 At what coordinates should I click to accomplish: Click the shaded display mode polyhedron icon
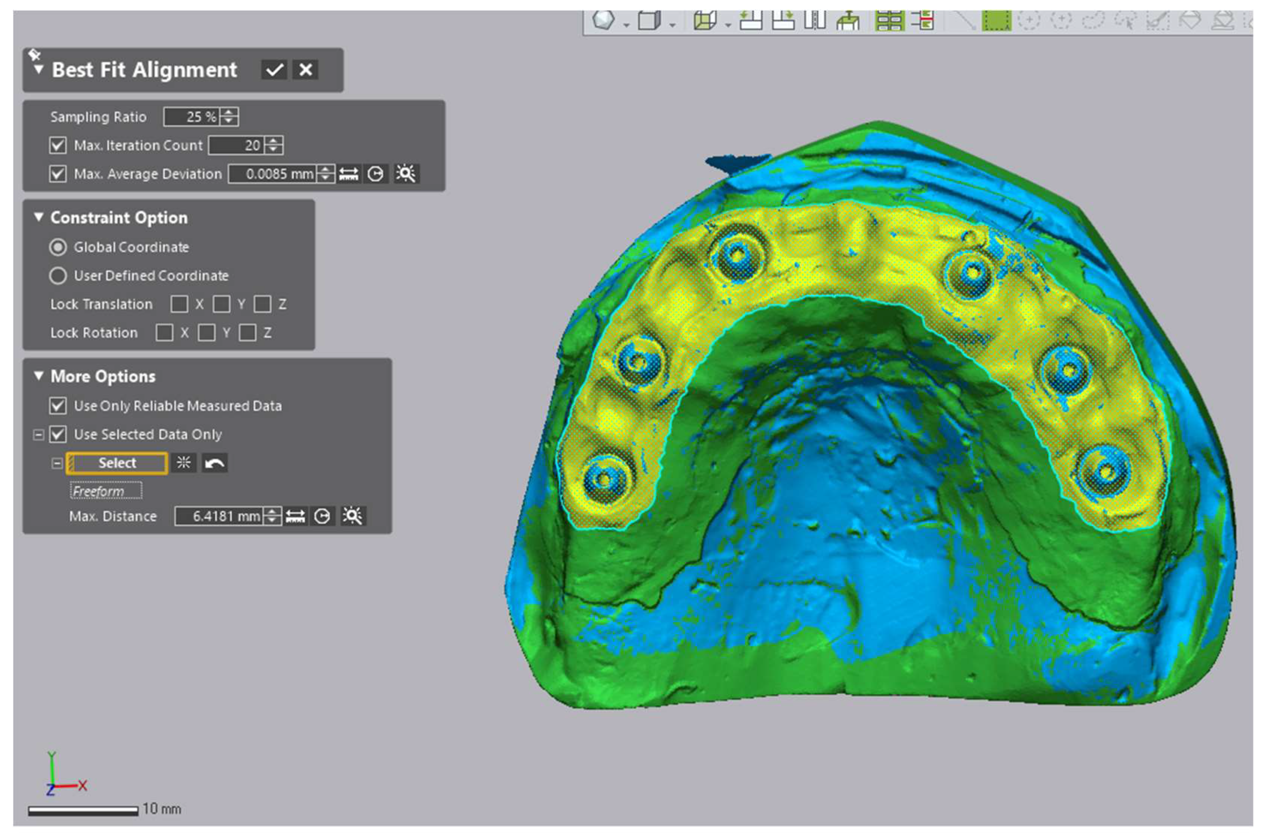pyautogui.click(x=604, y=21)
